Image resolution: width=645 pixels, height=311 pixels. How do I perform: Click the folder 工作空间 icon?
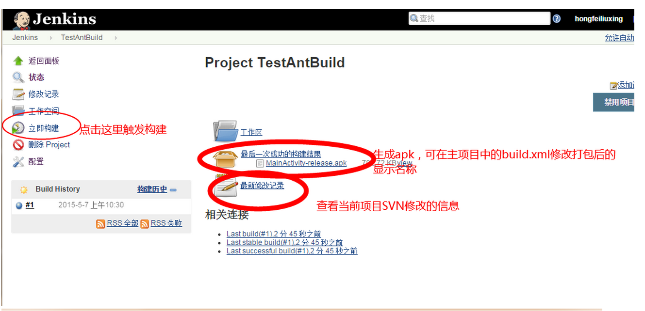click(x=18, y=111)
